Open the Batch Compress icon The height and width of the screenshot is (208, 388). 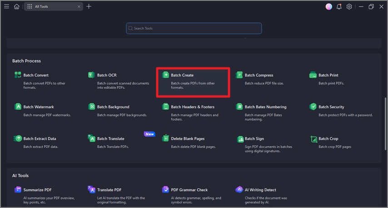pyautogui.click(x=239, y=75)
